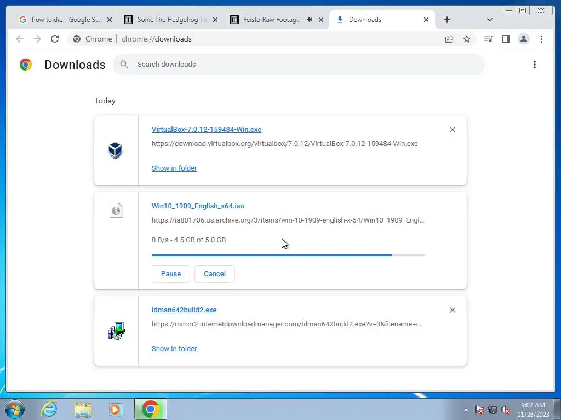Open VirtualBox-7.0.12-159484-Win.exe file link
Image resolution: width=561 pixels, height=420 pixels.
click(207, 129)
